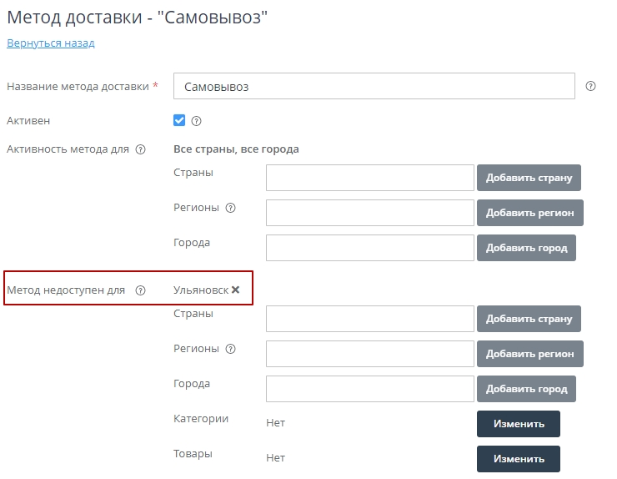Click help icon beside Регионы in unavailable section

point(231,350)
